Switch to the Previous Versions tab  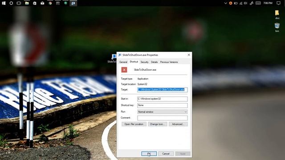pos(169,62)
